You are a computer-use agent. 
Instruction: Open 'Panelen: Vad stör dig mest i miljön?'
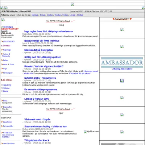44,66
